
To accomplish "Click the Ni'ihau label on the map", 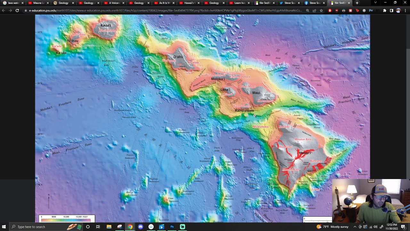I will tap(73, 41).
